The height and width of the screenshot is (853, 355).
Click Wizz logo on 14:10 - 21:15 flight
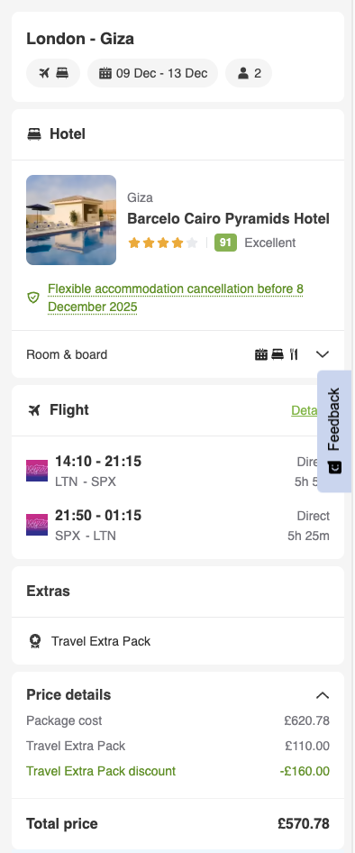click(37, 471)
